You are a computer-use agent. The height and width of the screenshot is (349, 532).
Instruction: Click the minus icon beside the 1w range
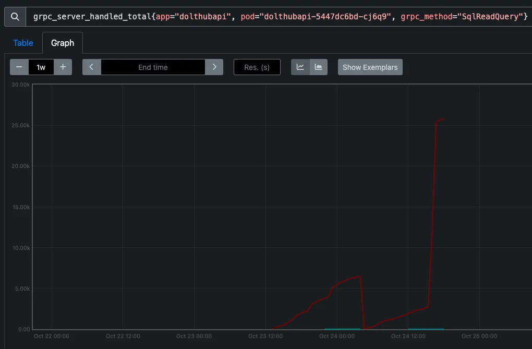[19, 67]
